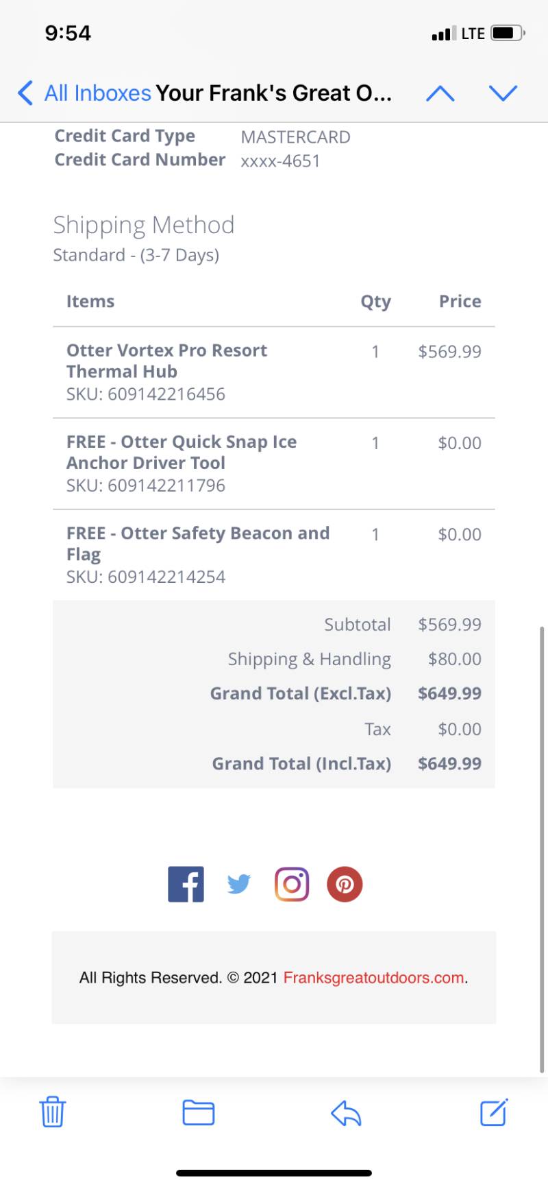Tap the clock in the status bar
Image resolution: width=548 pixels, height=1187 pixels.
click(x=68, y=33)
